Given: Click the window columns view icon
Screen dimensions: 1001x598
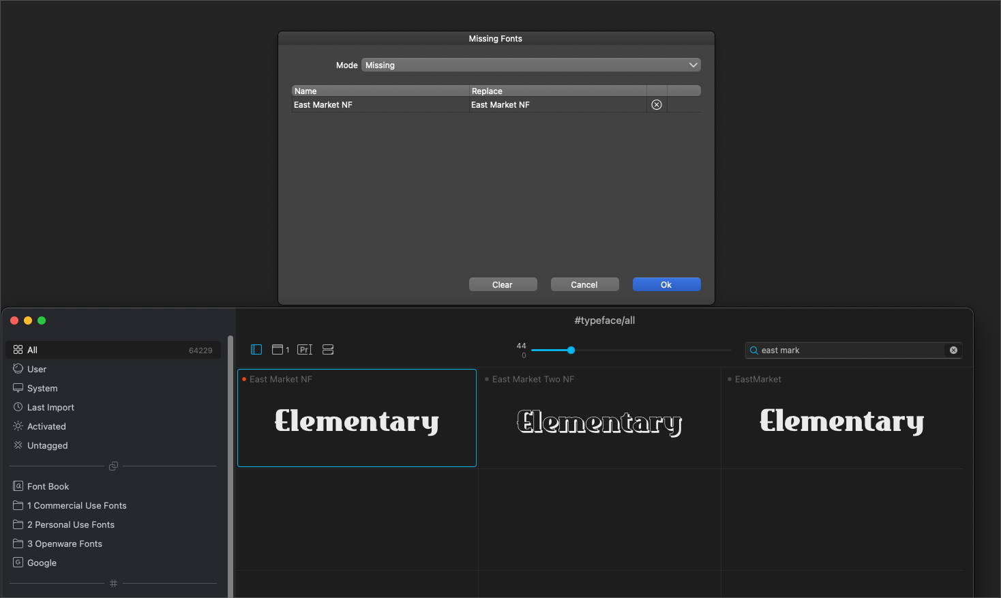Looking at the screenshot, I should (278, 350).
